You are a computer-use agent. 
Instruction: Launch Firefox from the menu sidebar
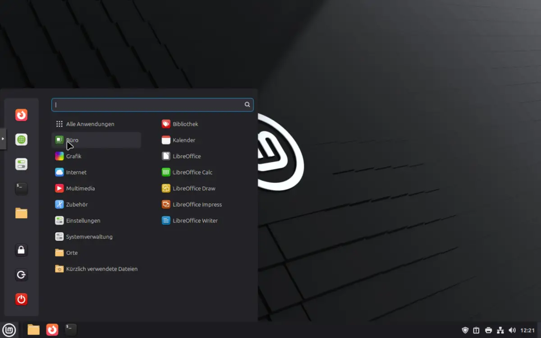click(x=21, y=115)
